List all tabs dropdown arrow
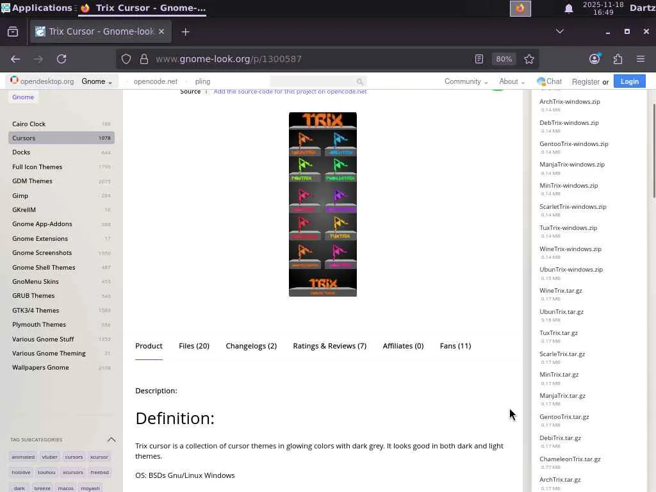 pyautogui.click(x=559, y=31)
